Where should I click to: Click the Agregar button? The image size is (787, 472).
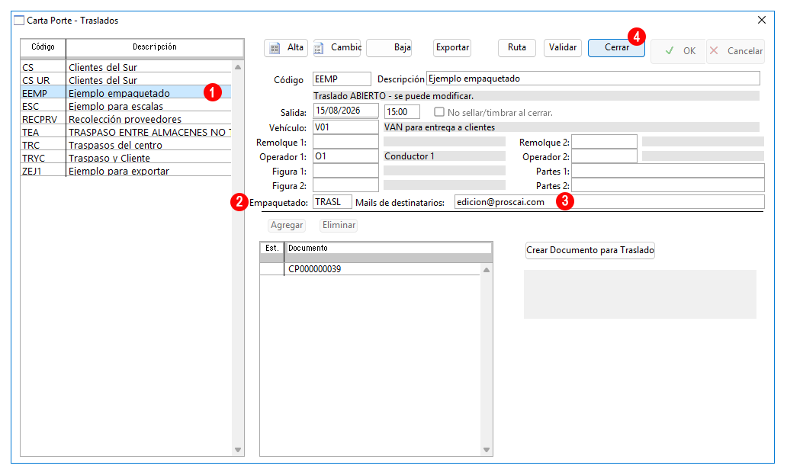click(287, 225)
